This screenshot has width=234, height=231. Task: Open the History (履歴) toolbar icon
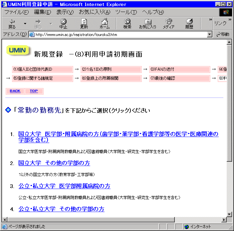click(189, 22)
